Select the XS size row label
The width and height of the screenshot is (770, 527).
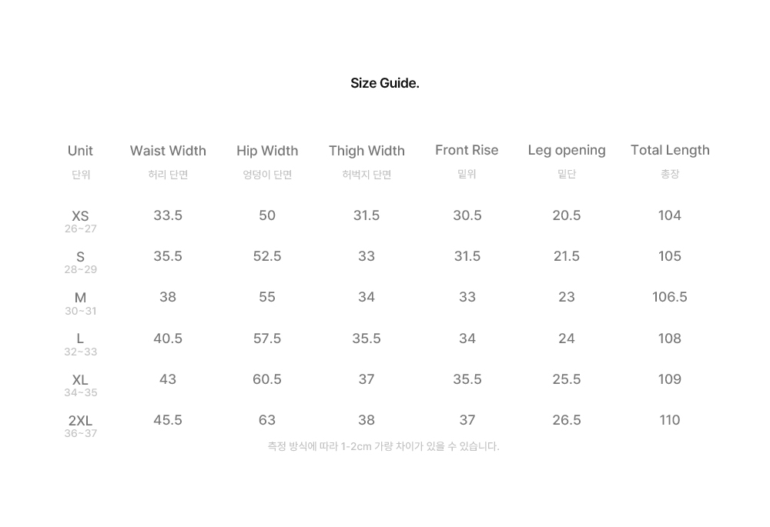pyautogui.click(x=81, y=216)
